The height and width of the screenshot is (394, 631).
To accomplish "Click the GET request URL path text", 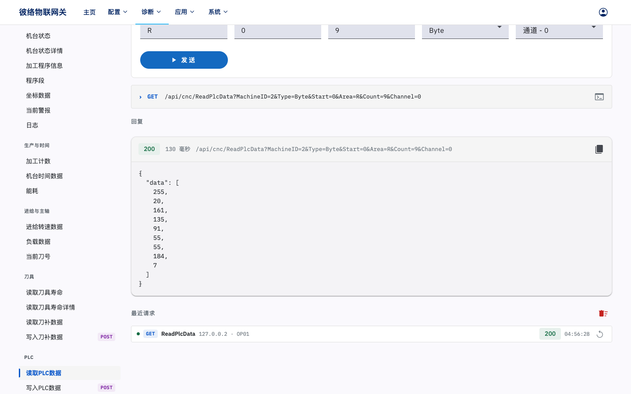I will [293, 97].
